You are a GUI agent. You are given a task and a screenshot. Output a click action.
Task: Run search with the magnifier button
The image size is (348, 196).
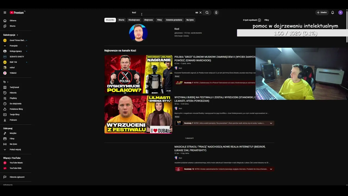click(x=207, y=13)
